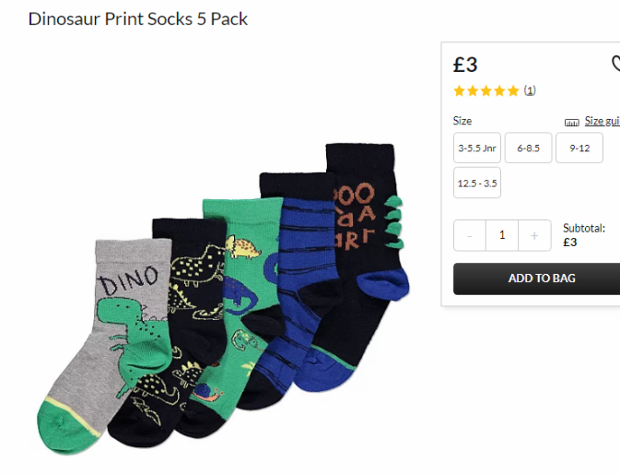Image resolution: width=620 pixels, height=474 pixels.
Task: Choose size 9-12 option
Action: (579, 148)
